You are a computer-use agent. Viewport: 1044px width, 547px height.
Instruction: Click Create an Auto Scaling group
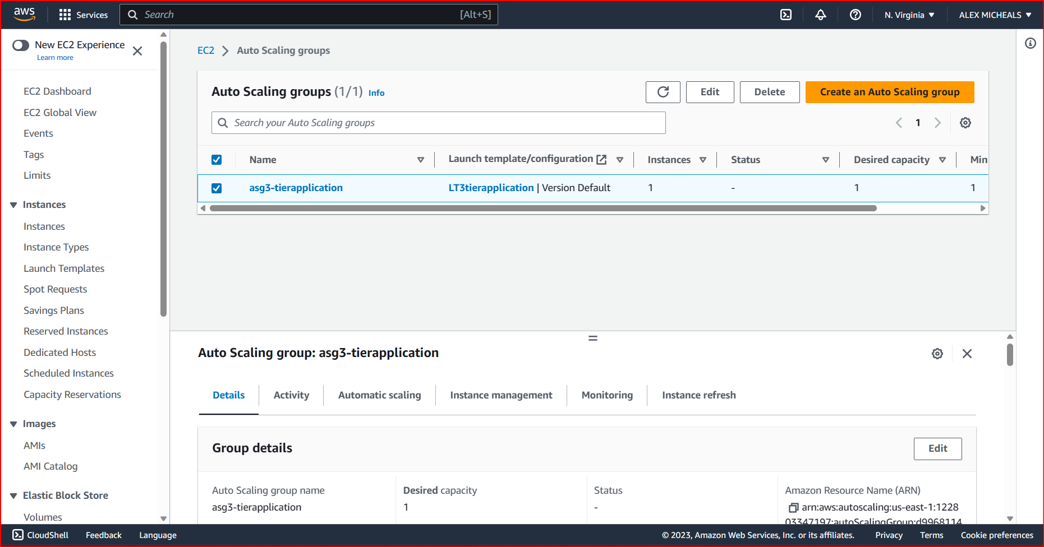(x=889, y=91)
